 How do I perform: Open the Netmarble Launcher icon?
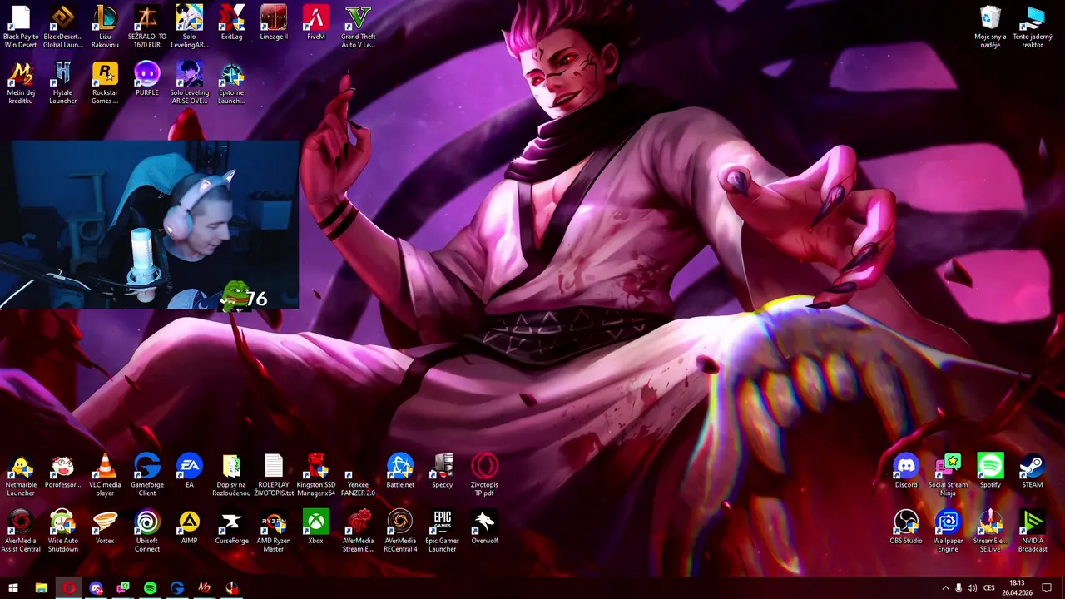[21, 476]
